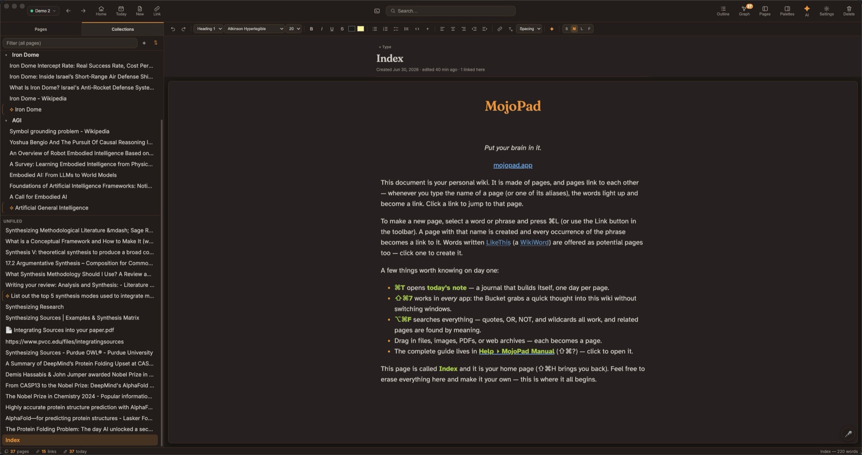Toggle the Palettes panel

[x=787, y=11]
